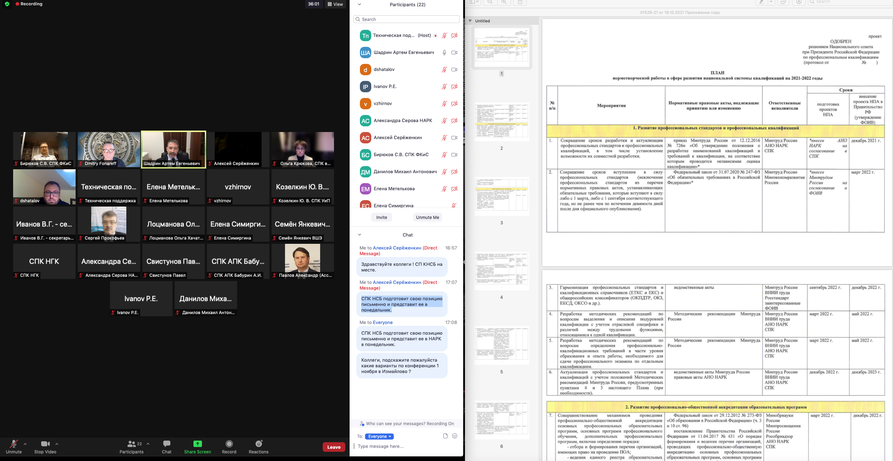This screenshot has height=461, width=893.
Task: Click Preview highlight pen tool
Action: point(761,2)
